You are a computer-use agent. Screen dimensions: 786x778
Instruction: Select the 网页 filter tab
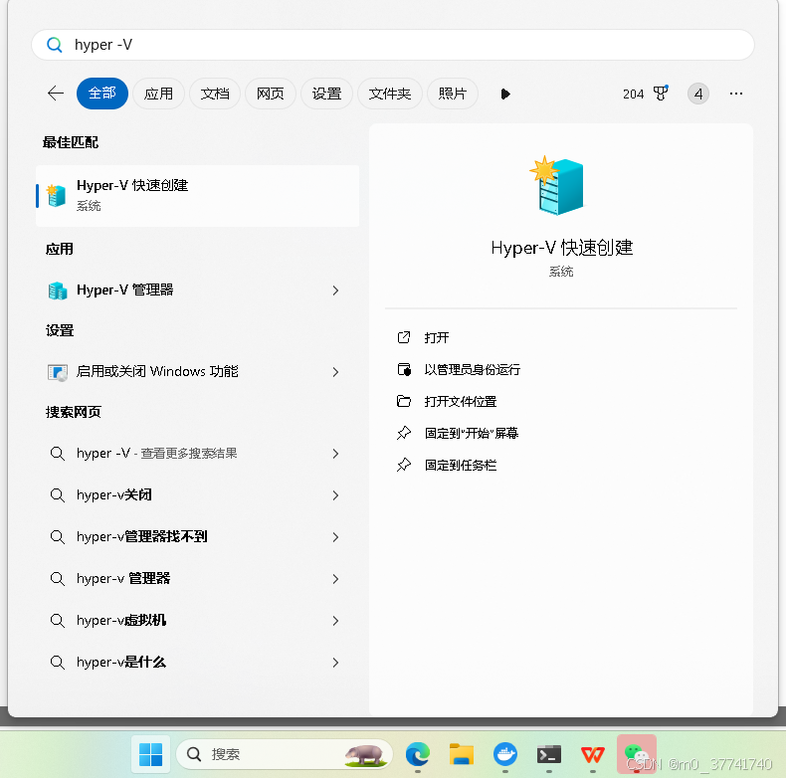point(271,94)
